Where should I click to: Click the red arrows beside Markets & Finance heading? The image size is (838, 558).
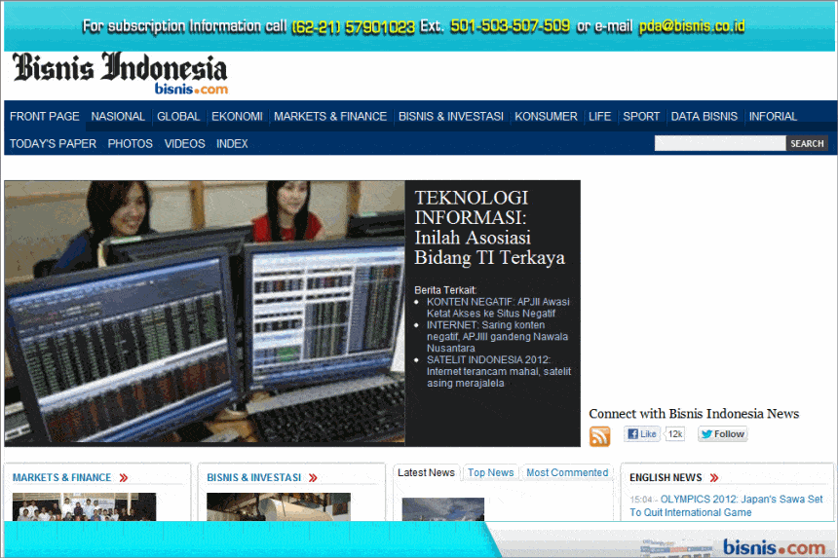(x=124, y=478)
